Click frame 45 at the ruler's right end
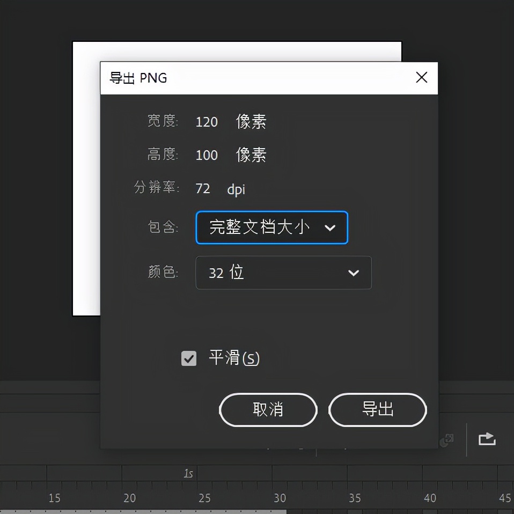The height and width of the screenshot is (514, 514). pyautogui.click(x=503, y=498)
